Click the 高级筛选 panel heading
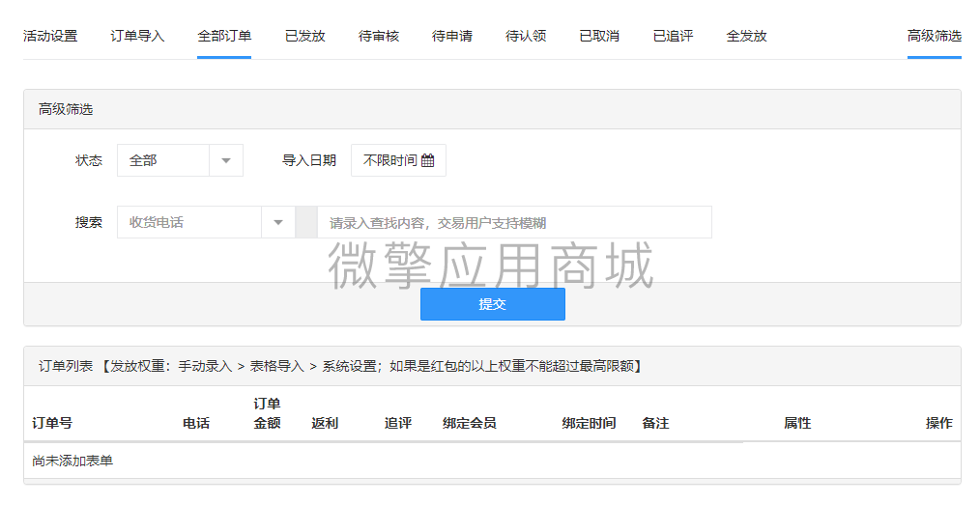980x532 pixels. coord(66,109)
